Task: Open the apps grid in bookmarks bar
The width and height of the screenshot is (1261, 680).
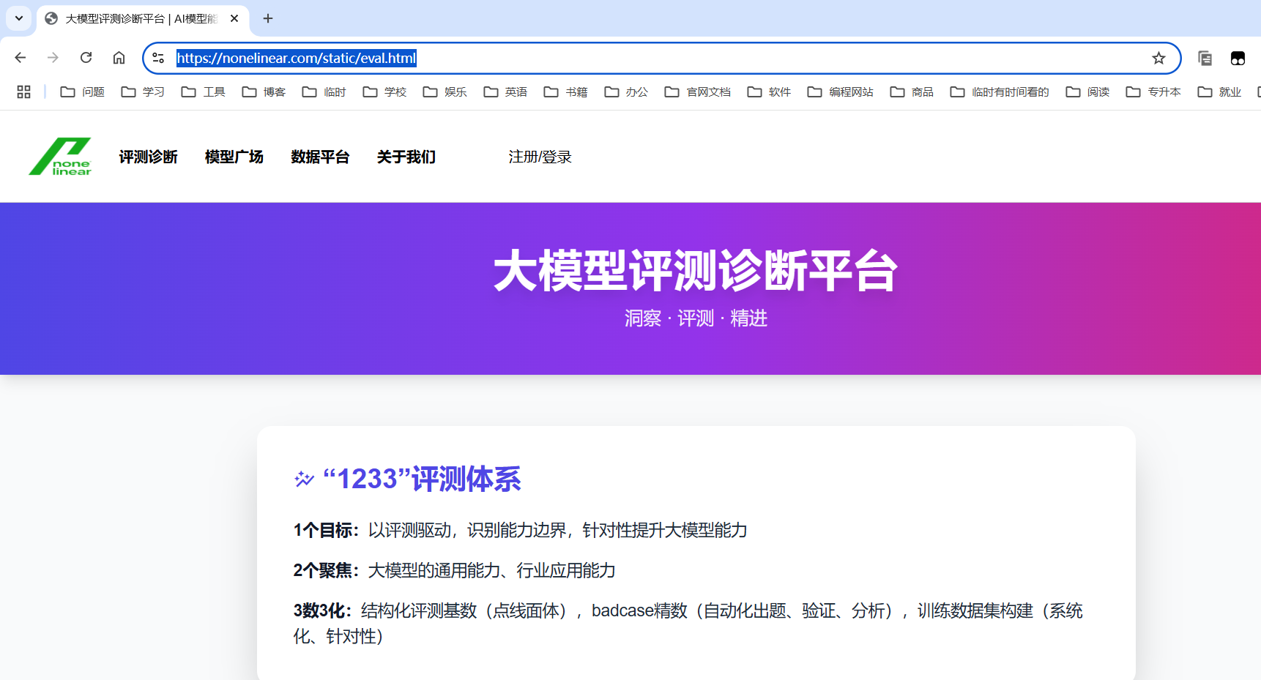Action: [x=23, y=91]
